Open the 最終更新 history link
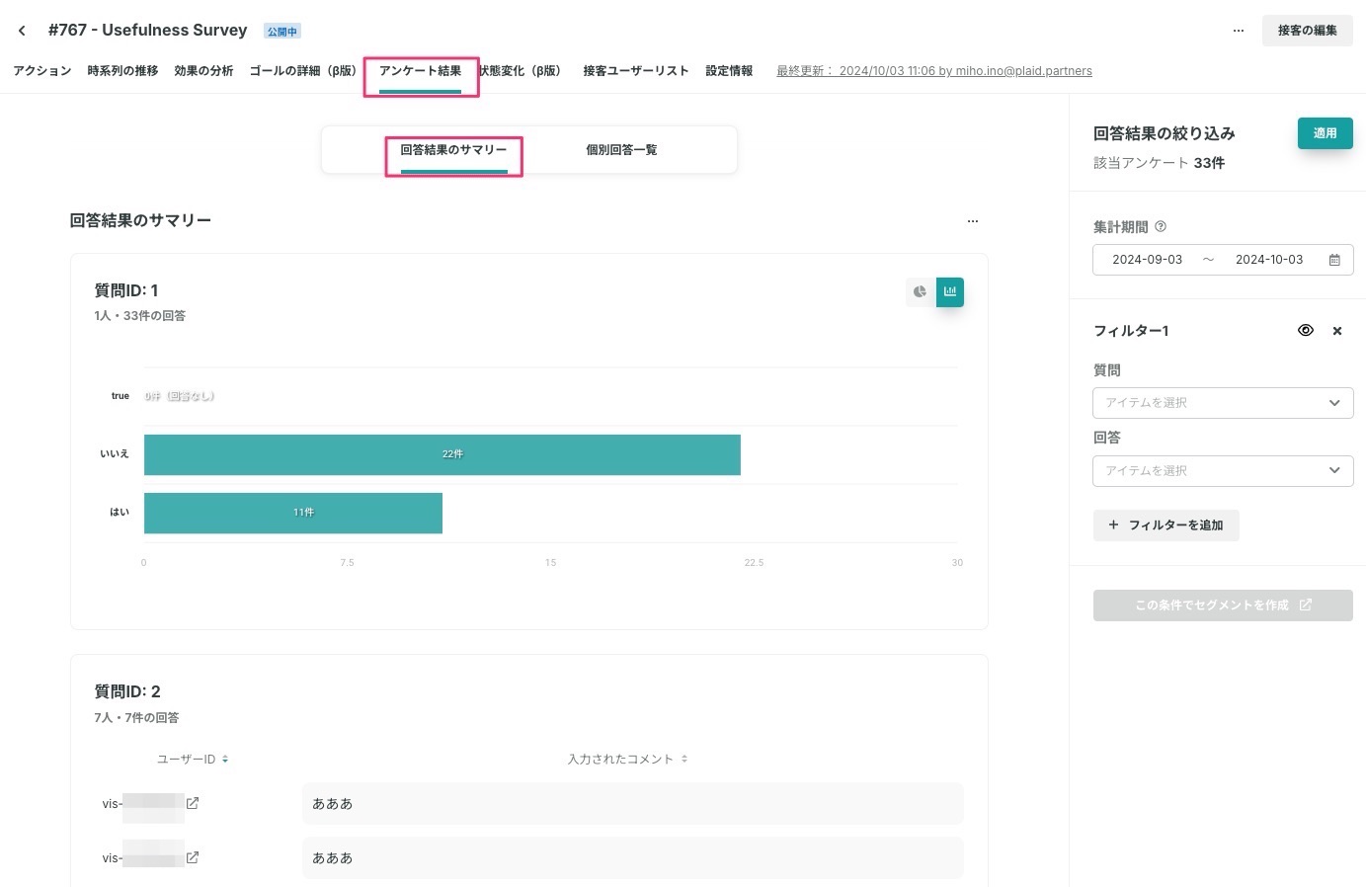The height and width of the screenshot is (887, 1366). click(934, 71)
